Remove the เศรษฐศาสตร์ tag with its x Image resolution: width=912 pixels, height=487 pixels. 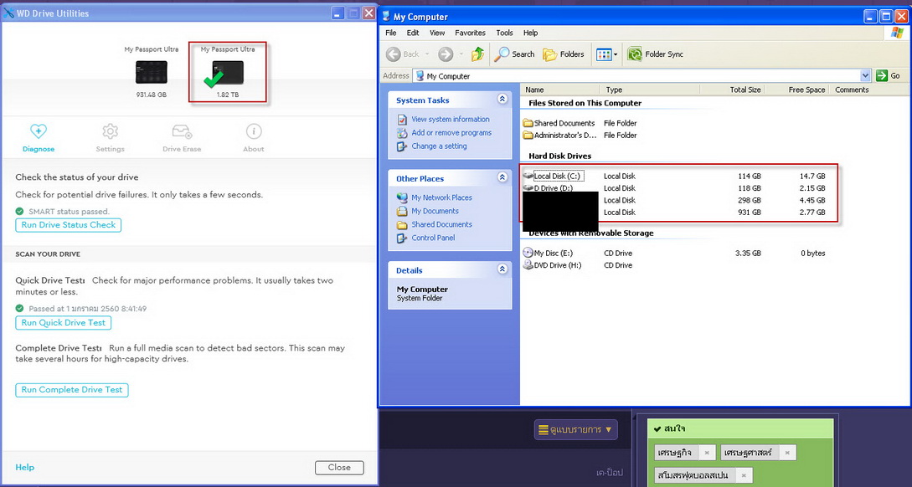pos(787,453)
